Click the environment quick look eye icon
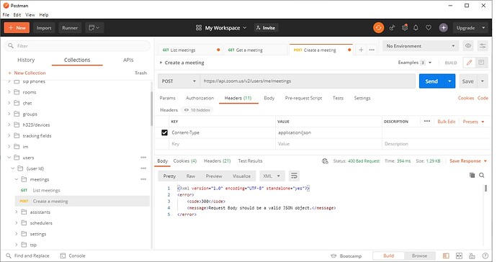Screen dimensions: 497x262 [468, 46]
